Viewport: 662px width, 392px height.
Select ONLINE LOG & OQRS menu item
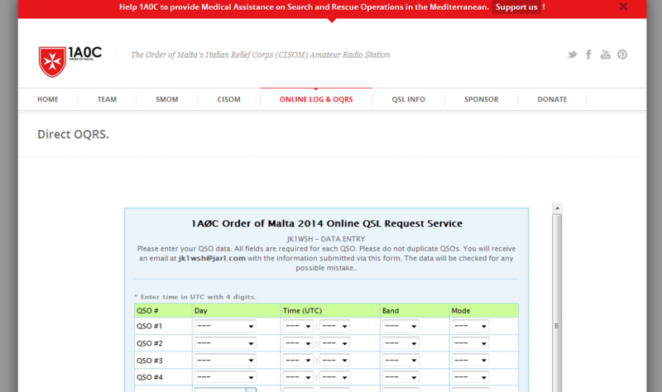click(x=316, y=99)
